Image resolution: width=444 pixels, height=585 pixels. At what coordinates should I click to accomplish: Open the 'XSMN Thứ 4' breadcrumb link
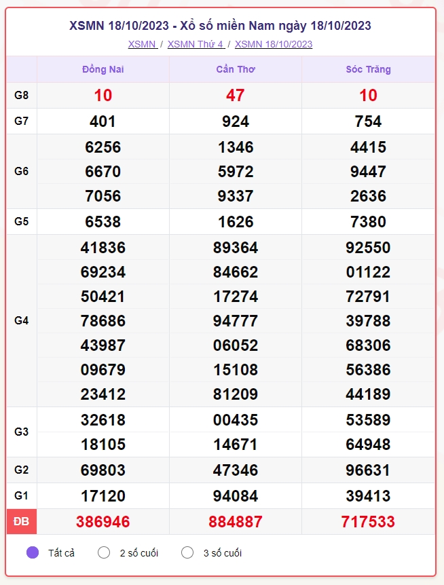196,44
